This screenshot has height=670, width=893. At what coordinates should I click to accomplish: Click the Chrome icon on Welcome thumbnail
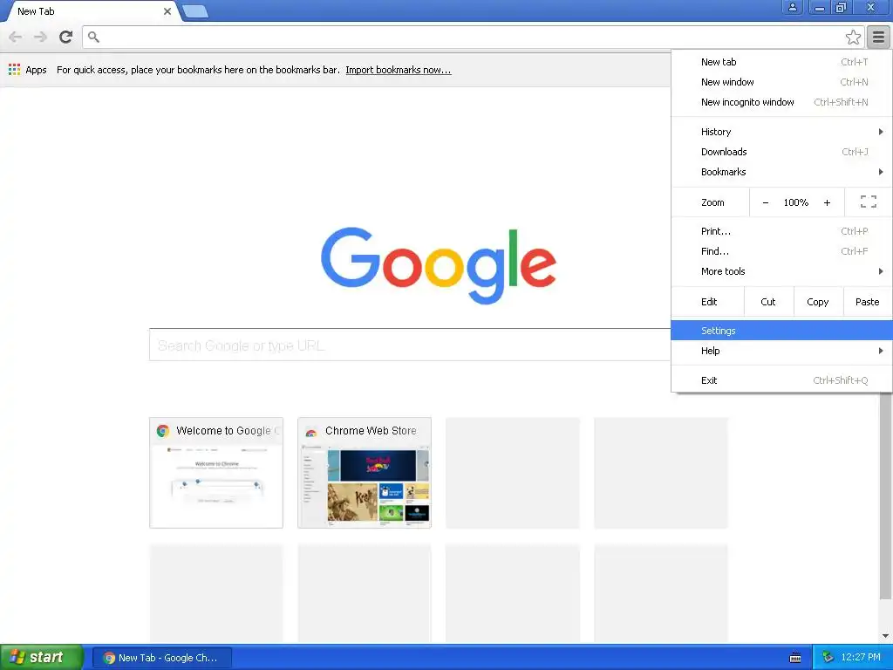(x=163, y=431)
